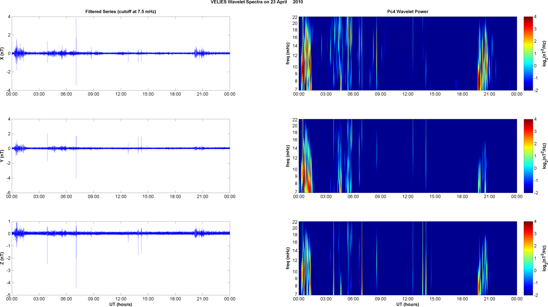Click the bottom wavelet power spectrogram
Image resolution: width=548 pixels, height=307 pixels.
tap(408, 258)
